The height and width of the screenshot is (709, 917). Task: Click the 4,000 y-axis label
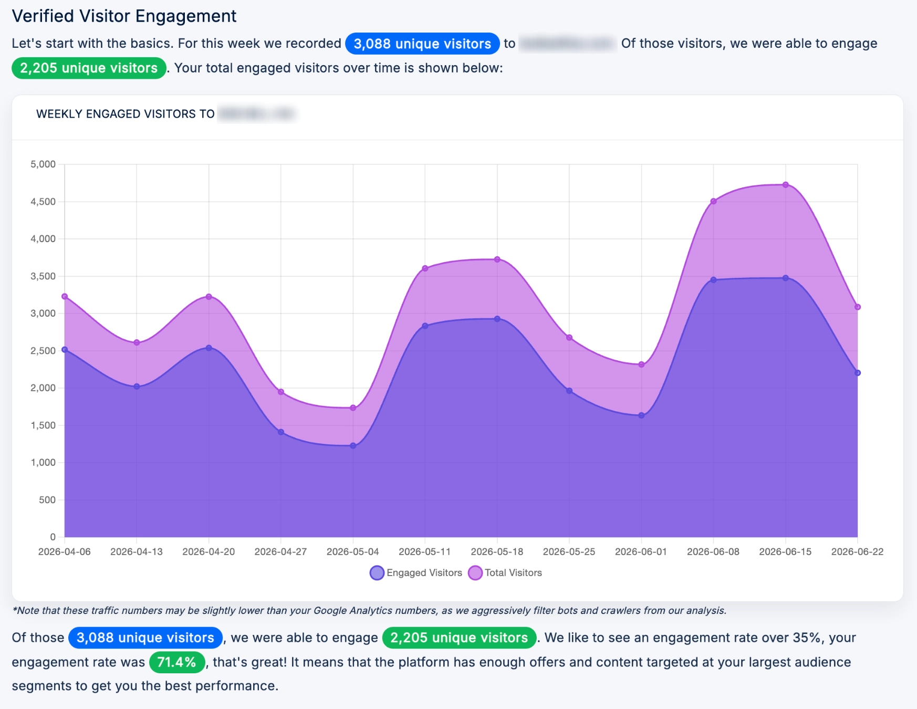click(43, 239)
